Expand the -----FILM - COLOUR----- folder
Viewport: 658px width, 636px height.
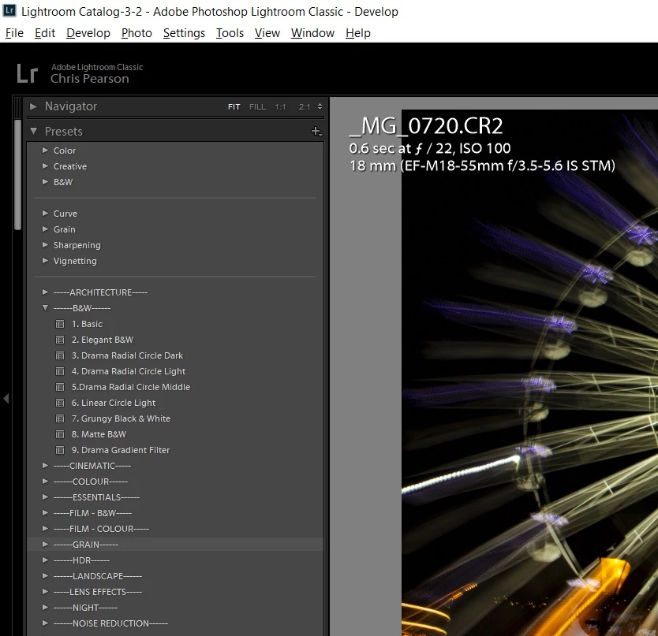tap(45, 529)
